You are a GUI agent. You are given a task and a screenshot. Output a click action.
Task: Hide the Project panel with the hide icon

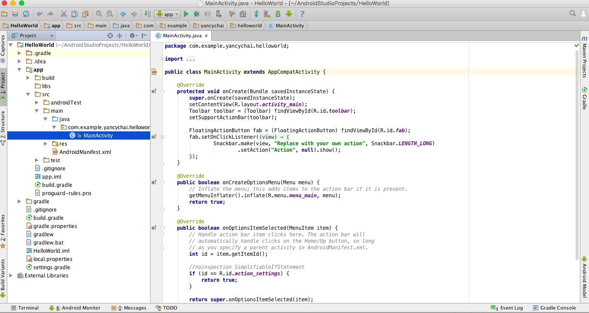point(144,36)
